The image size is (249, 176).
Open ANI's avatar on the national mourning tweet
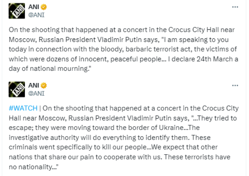[17, 11]
